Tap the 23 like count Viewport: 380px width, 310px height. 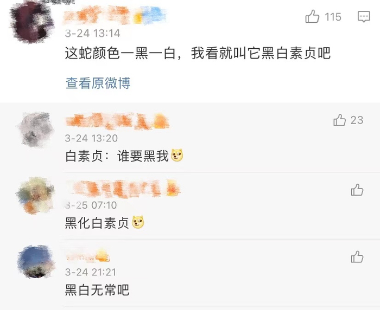pyautogui.click(x=357, y=120)
